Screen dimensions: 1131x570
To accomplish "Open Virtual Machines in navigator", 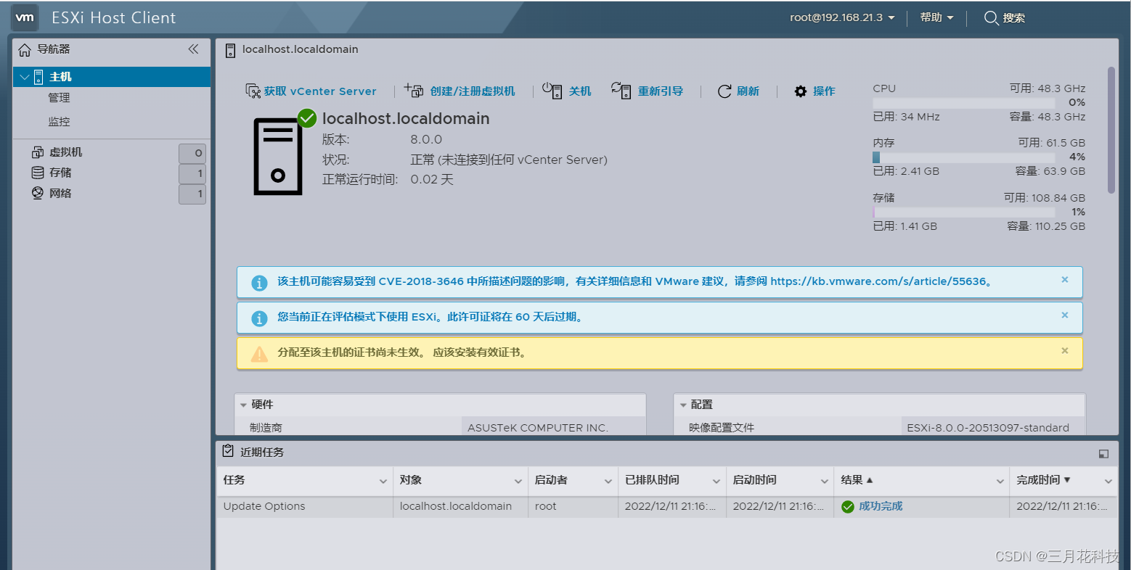I will [x=65, y=152].
